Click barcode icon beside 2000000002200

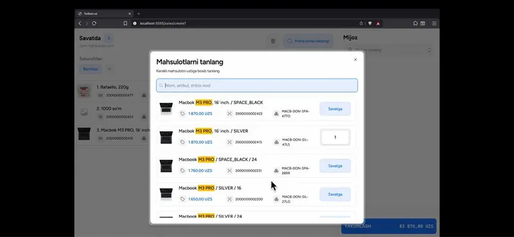(x=229, y=199)
